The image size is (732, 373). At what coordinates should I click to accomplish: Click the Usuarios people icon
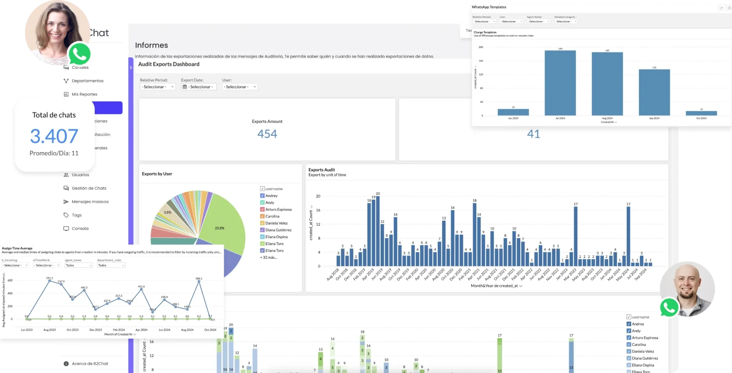[66, 175]
